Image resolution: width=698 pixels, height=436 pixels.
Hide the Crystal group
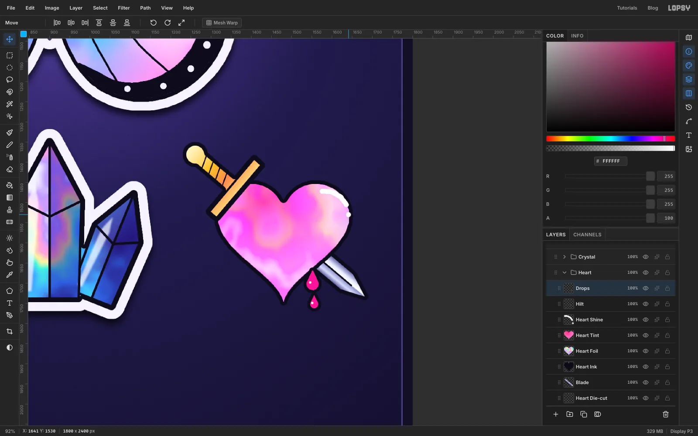646,257
